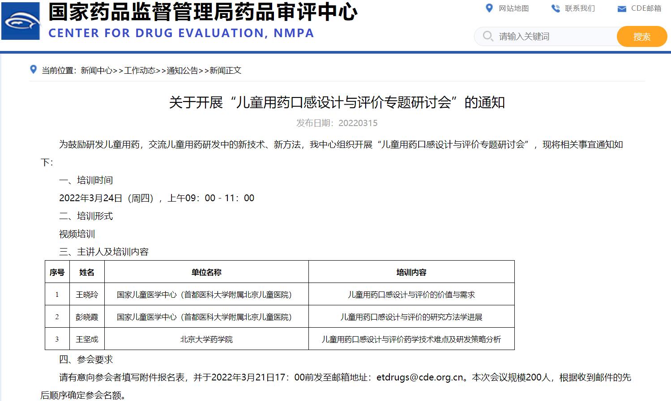This screenshot has height=401, width=671.
Task: Click the breadcrumb location pin icon
Action: (x=33, y=70)
